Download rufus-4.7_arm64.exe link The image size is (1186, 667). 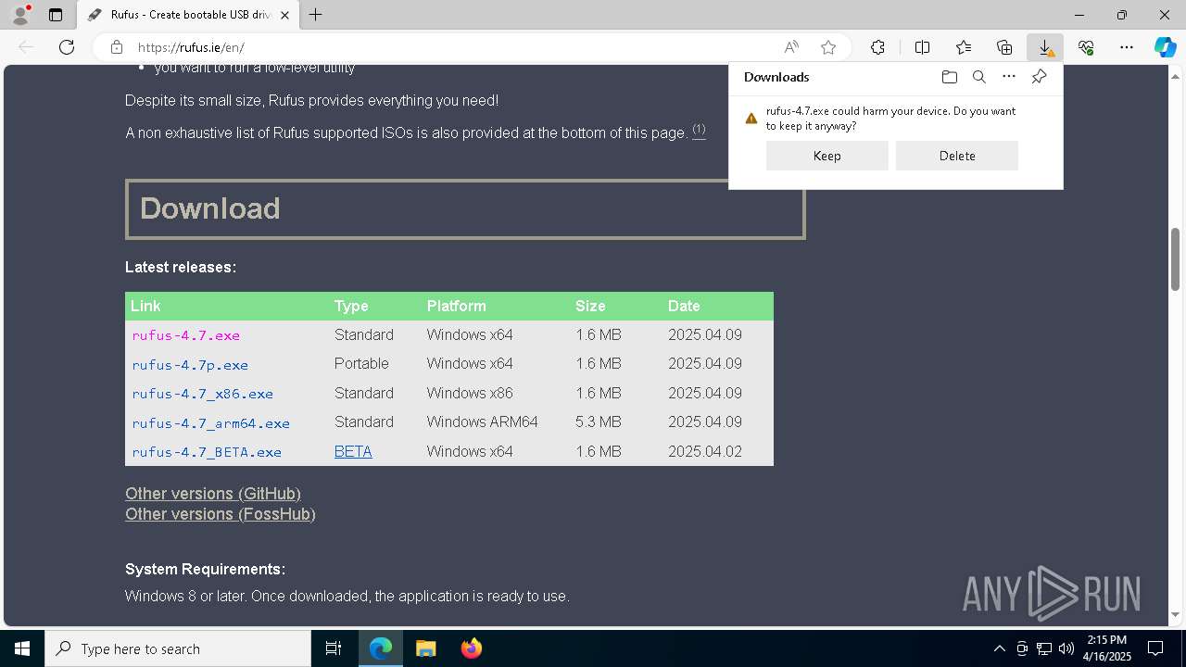(x=211, y=423)
